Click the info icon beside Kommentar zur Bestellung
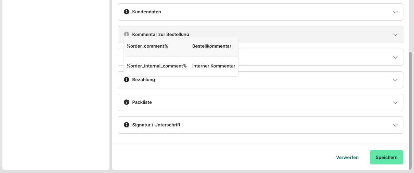This screenshot has width=414, height=173. [127, 34]
